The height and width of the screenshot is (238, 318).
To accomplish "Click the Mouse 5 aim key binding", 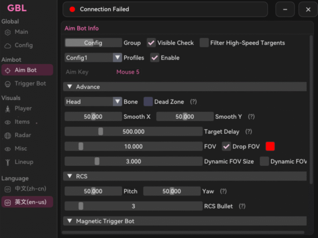I will point(128,72).
